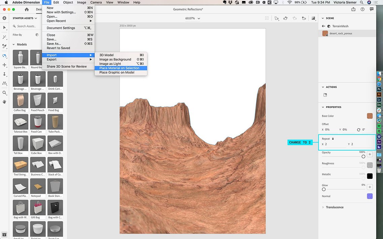Expand the Open Recent submenu
This screenshot has height=239, width=383.
click(68, 21)
